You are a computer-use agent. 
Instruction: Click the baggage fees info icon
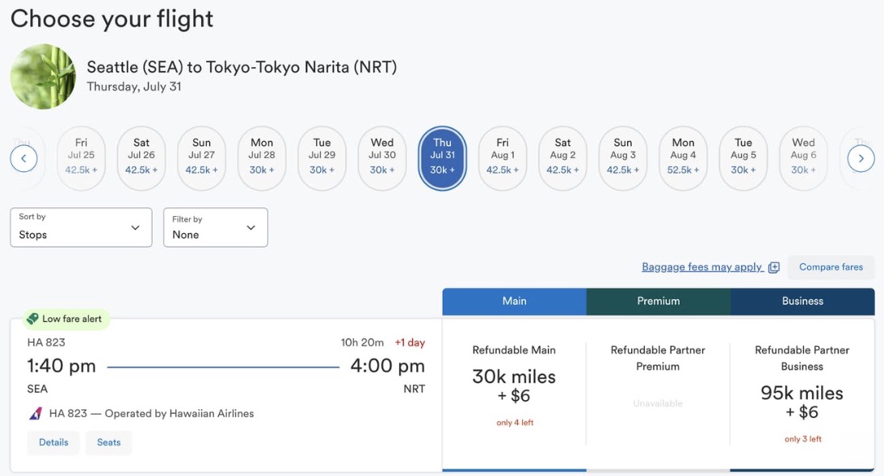tap(774, 268)
